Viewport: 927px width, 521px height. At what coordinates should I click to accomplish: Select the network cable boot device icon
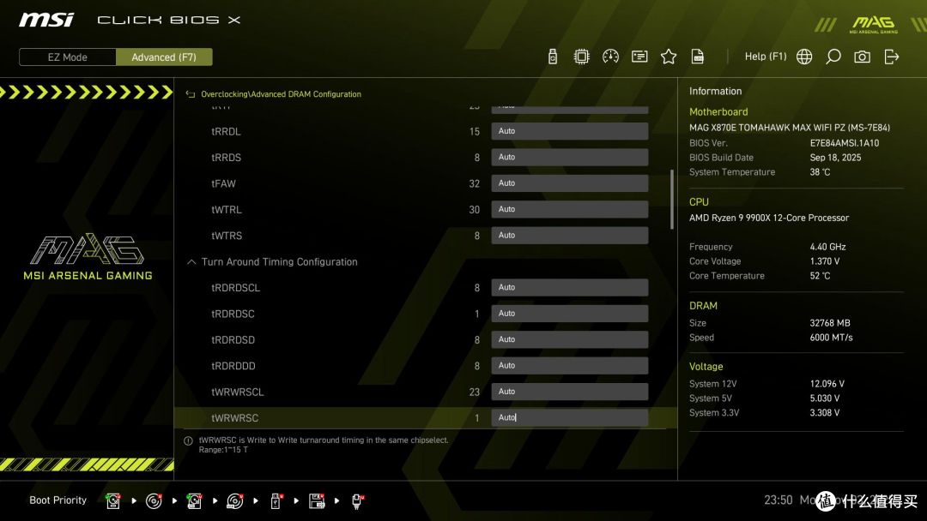[x=357, y=501]
